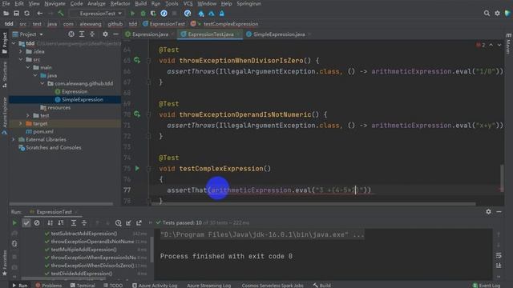Click the Save All toolbar icon
513x288 pixels.
[16, 14]
